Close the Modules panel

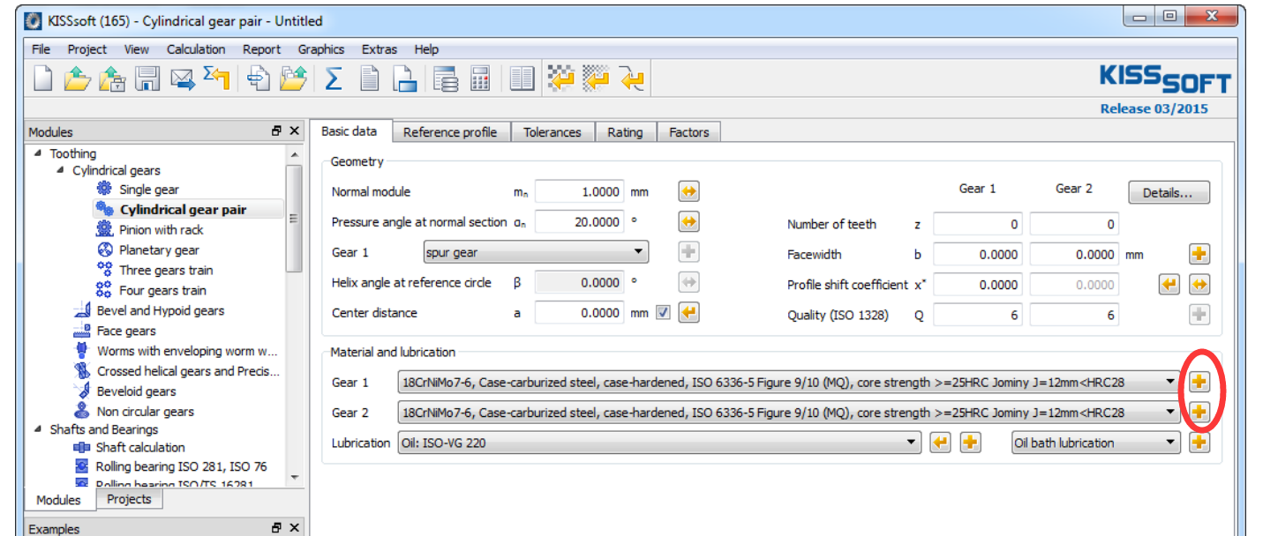tap(294, 131)
